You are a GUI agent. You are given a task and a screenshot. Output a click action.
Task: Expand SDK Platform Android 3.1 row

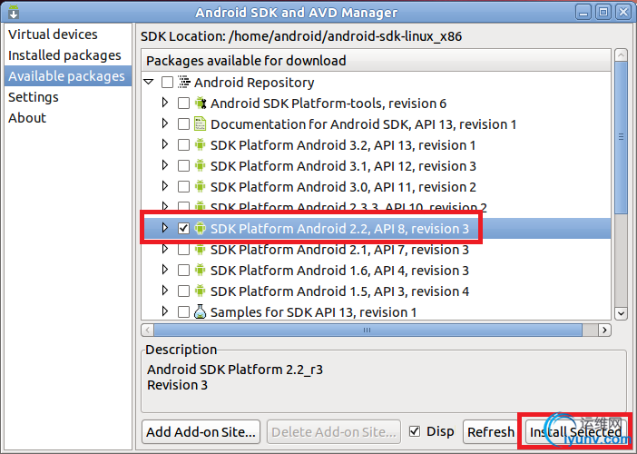(165, 165)
